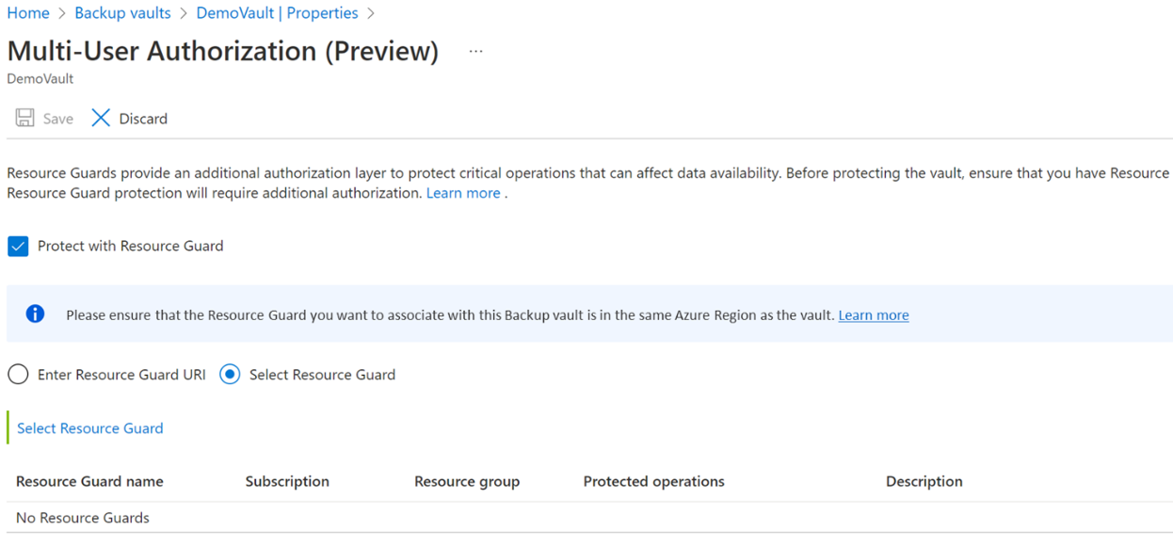Open the ellipsis menu next to page title
The image size is (1173, 548).
coord(475,51)
